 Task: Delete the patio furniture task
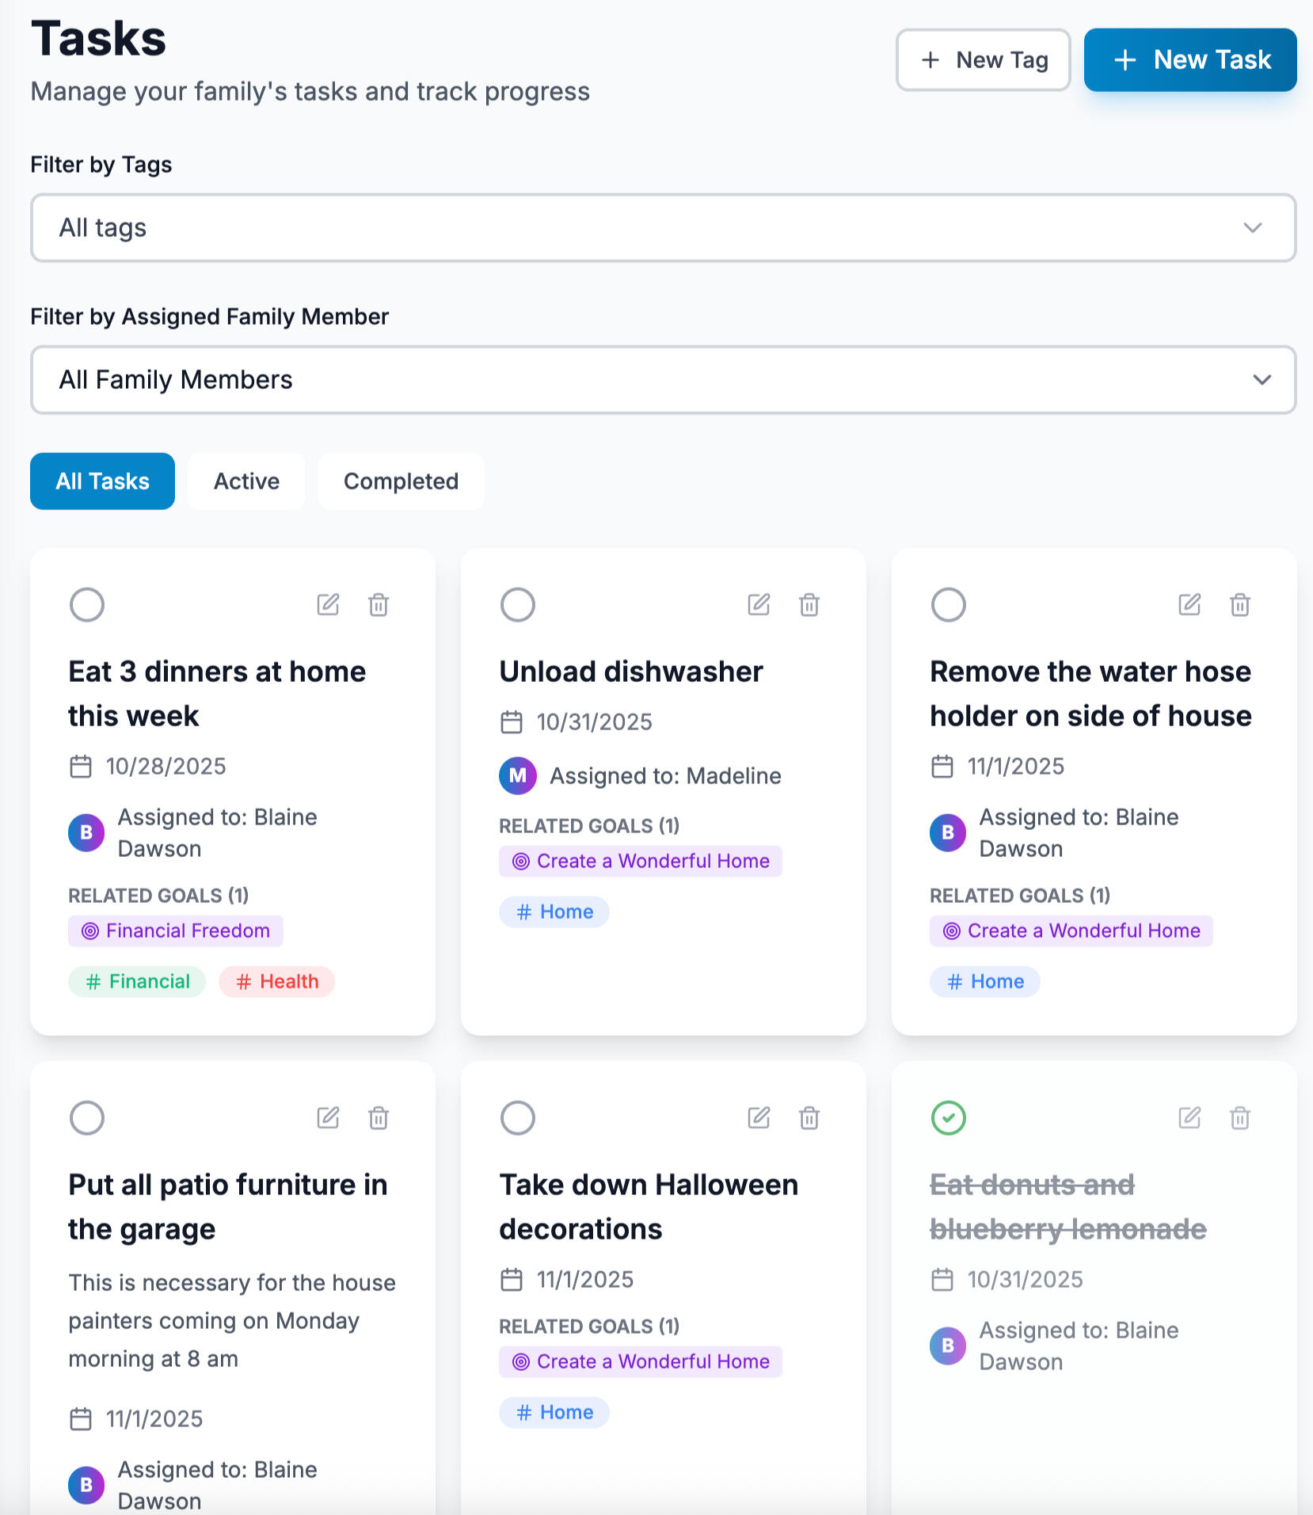379,1118
